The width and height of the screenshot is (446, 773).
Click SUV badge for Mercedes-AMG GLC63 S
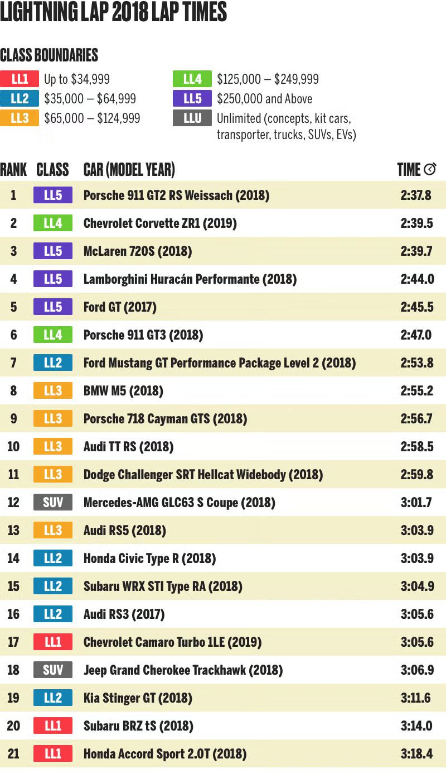(53, 502)
